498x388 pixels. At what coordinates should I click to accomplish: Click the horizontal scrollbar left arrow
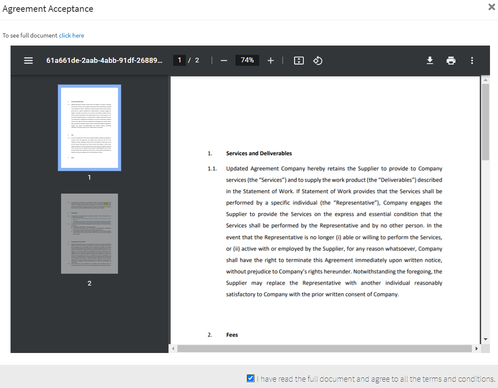173,349
